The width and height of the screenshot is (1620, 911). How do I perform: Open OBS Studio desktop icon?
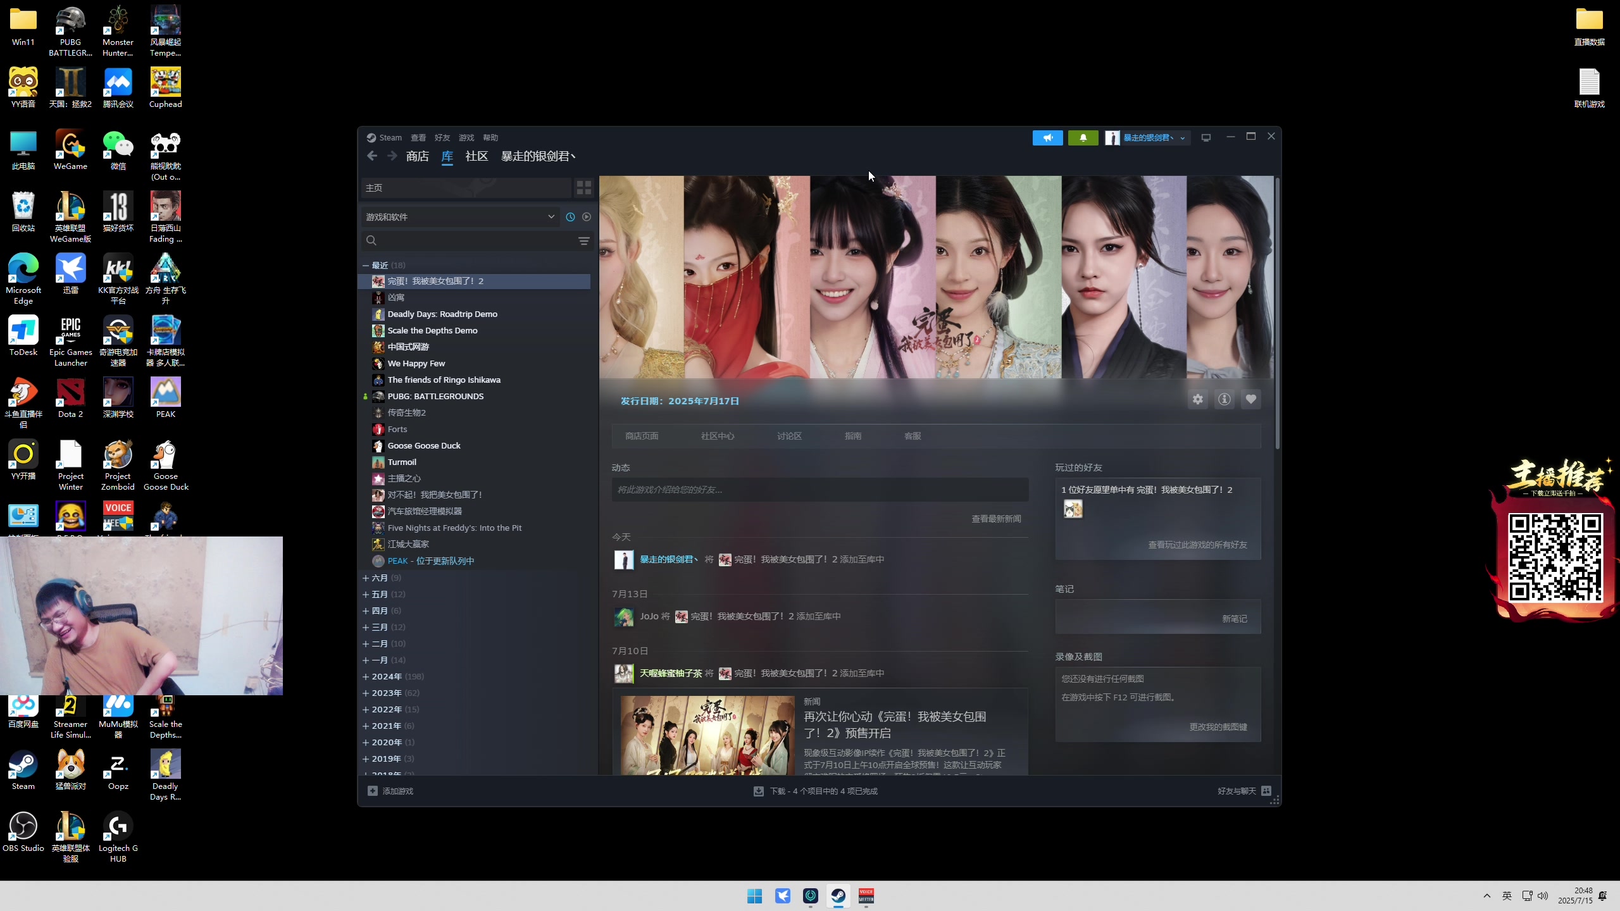tap(23, 832)
